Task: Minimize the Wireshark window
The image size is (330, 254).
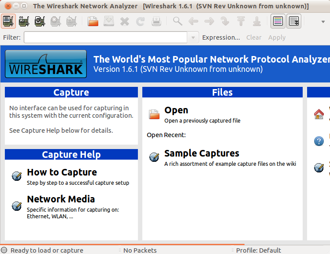Action: pos(16,6)
